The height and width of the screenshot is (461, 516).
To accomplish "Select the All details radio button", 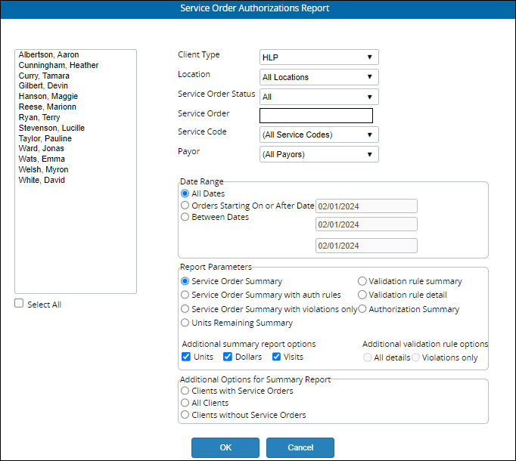I will (367, 357).
